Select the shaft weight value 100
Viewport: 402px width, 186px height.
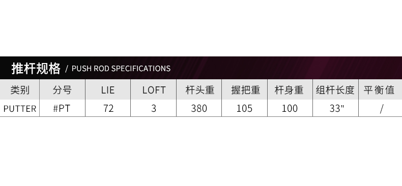coord(290,108)
